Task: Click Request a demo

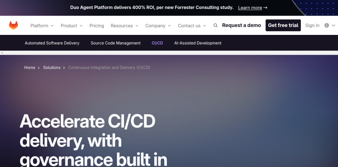Action: coord(241,26)
